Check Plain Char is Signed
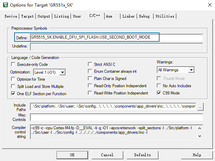The width and height of the screenshot is (215, 161). click(x=90, y=79)
